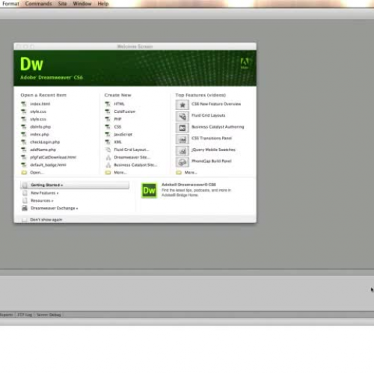Image resolution: width=374 pixels, height=374 pixels.
Task: Watch CSS Transitions Panel video
Action: coord(212,138)
